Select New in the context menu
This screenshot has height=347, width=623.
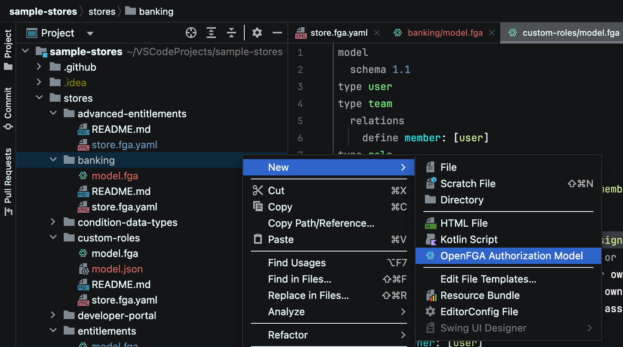point(329,167)
